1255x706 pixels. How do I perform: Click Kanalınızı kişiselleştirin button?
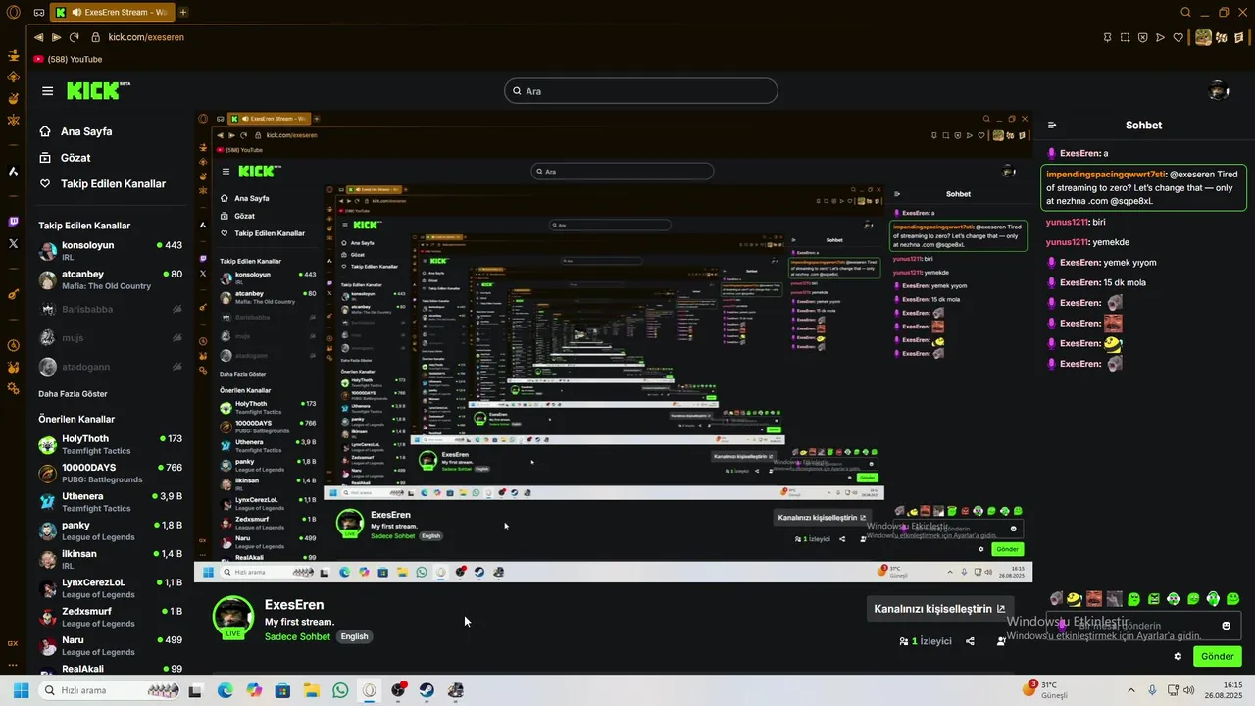[x=939, y=609]
